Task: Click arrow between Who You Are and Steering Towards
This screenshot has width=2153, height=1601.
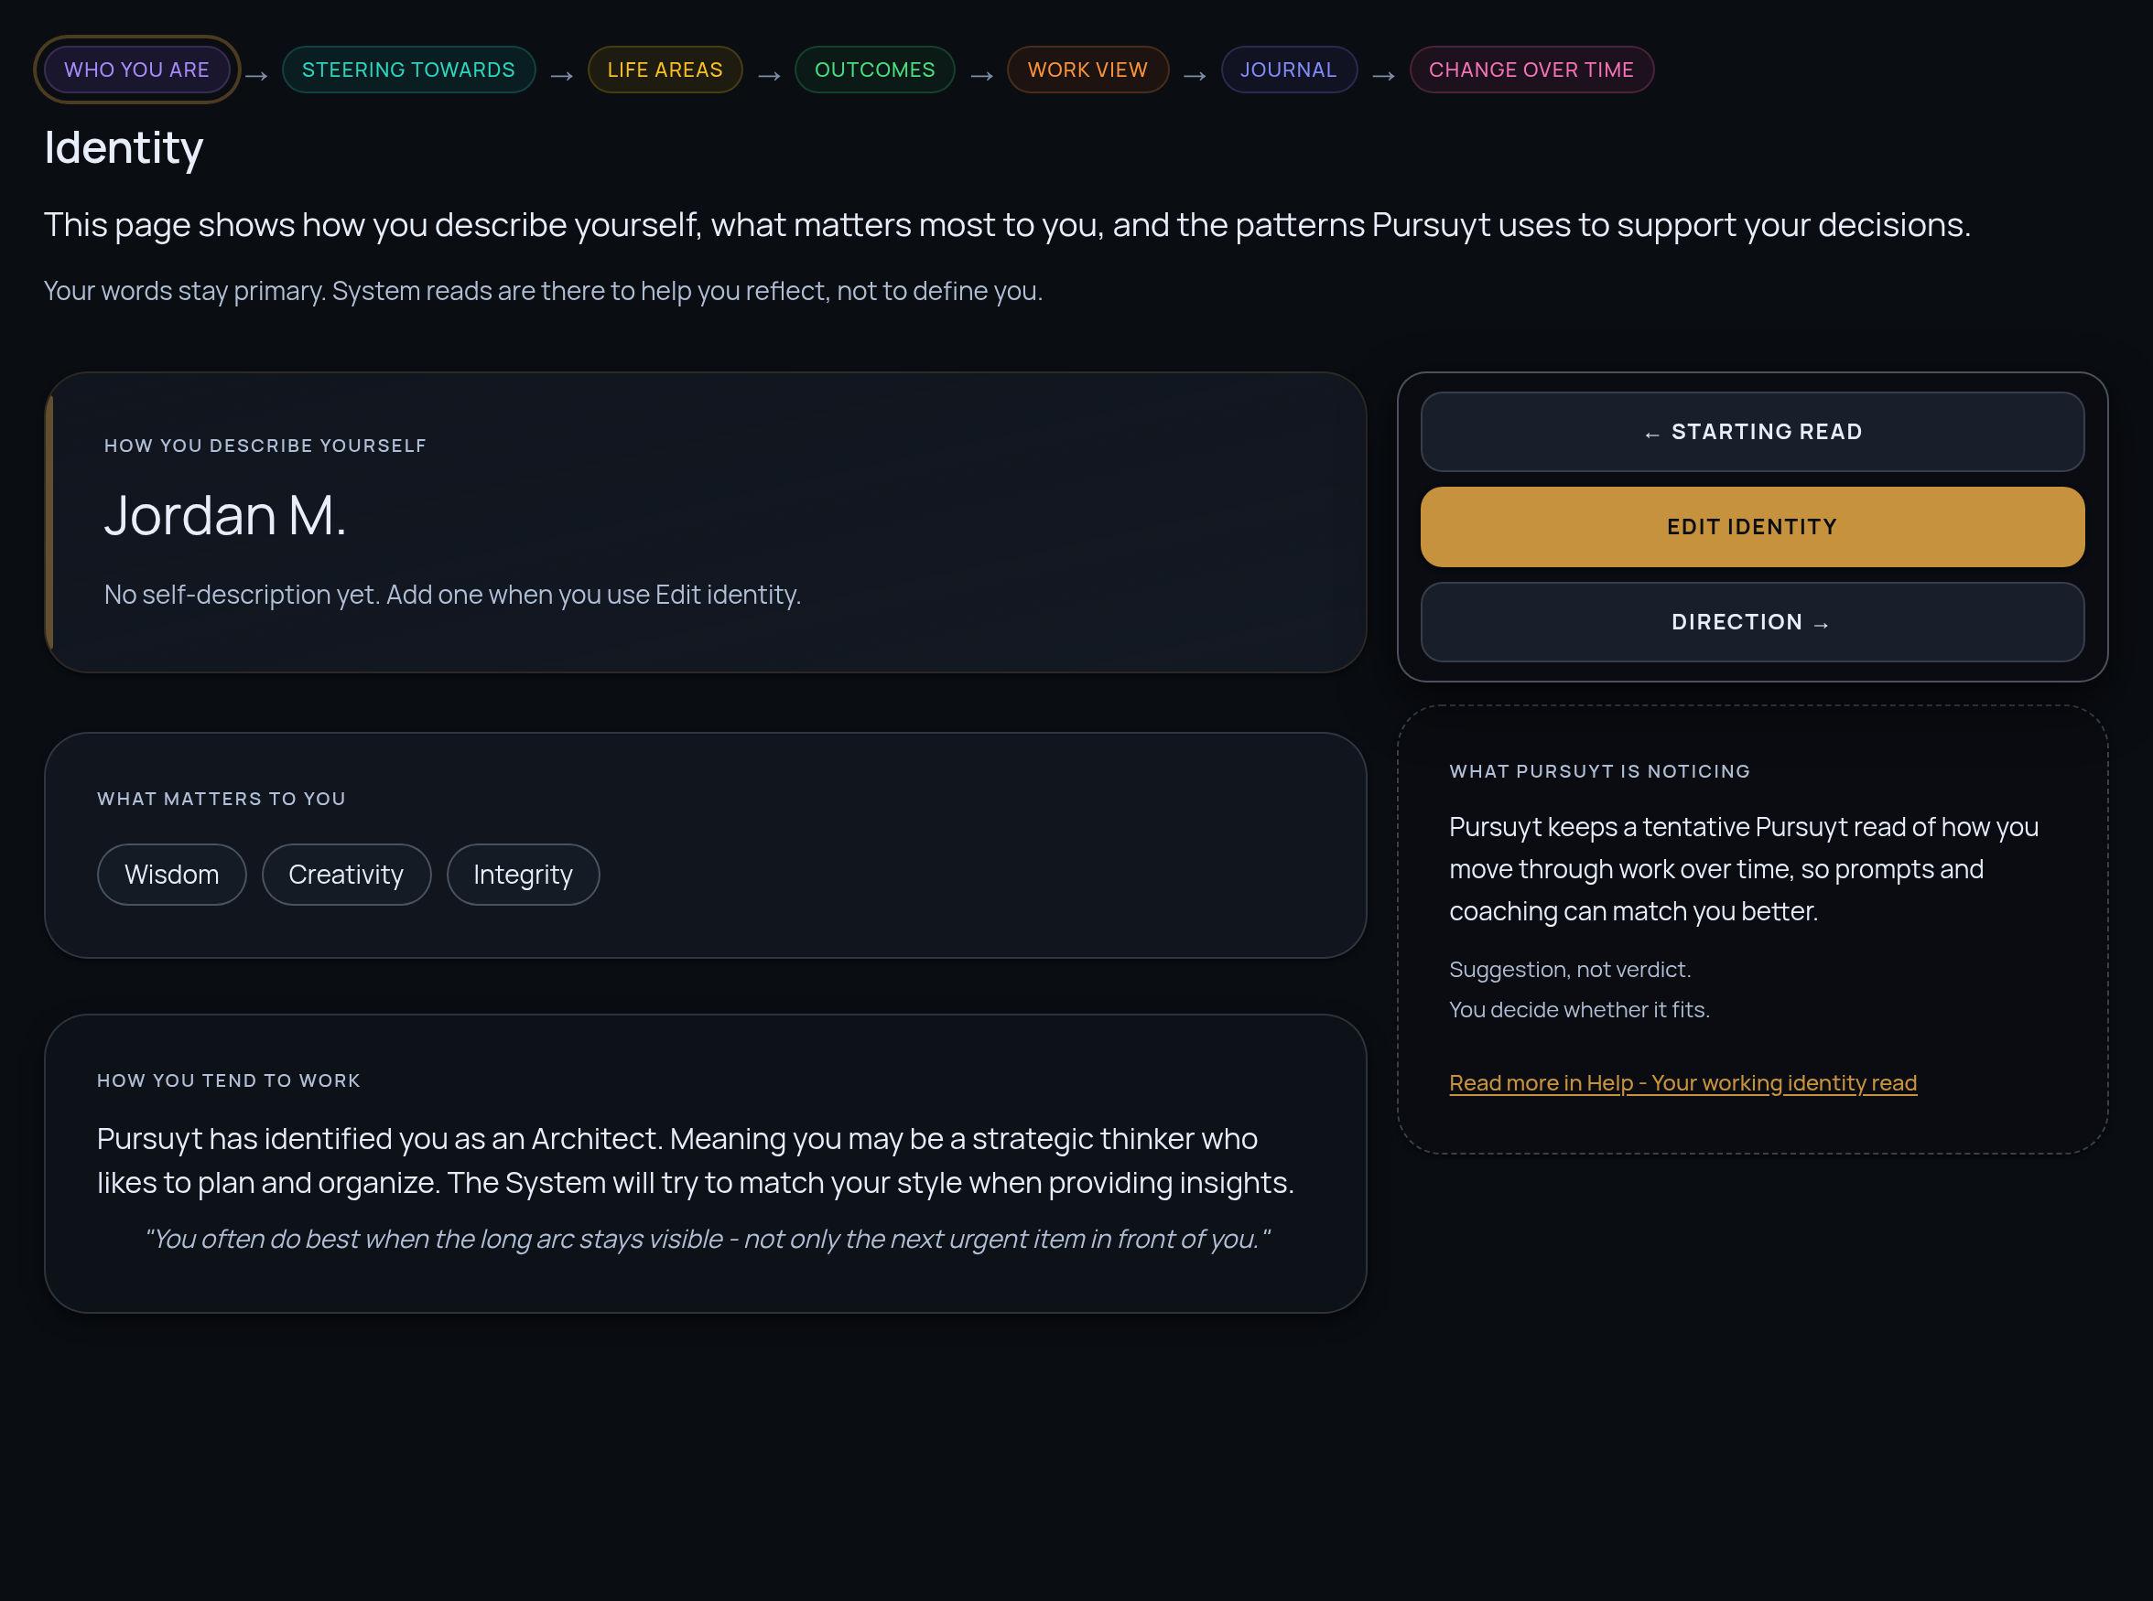Action: (256, 76)
